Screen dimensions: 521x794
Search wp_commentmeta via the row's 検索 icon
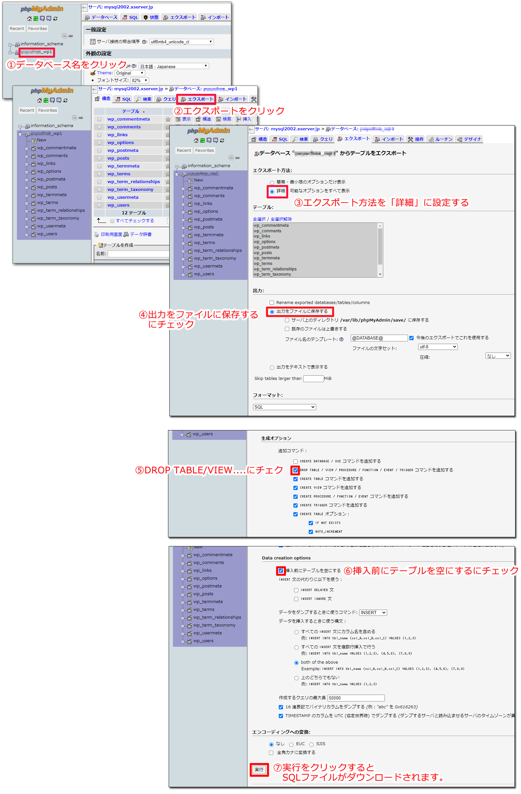pyautogui.click(x=219, y=120)
